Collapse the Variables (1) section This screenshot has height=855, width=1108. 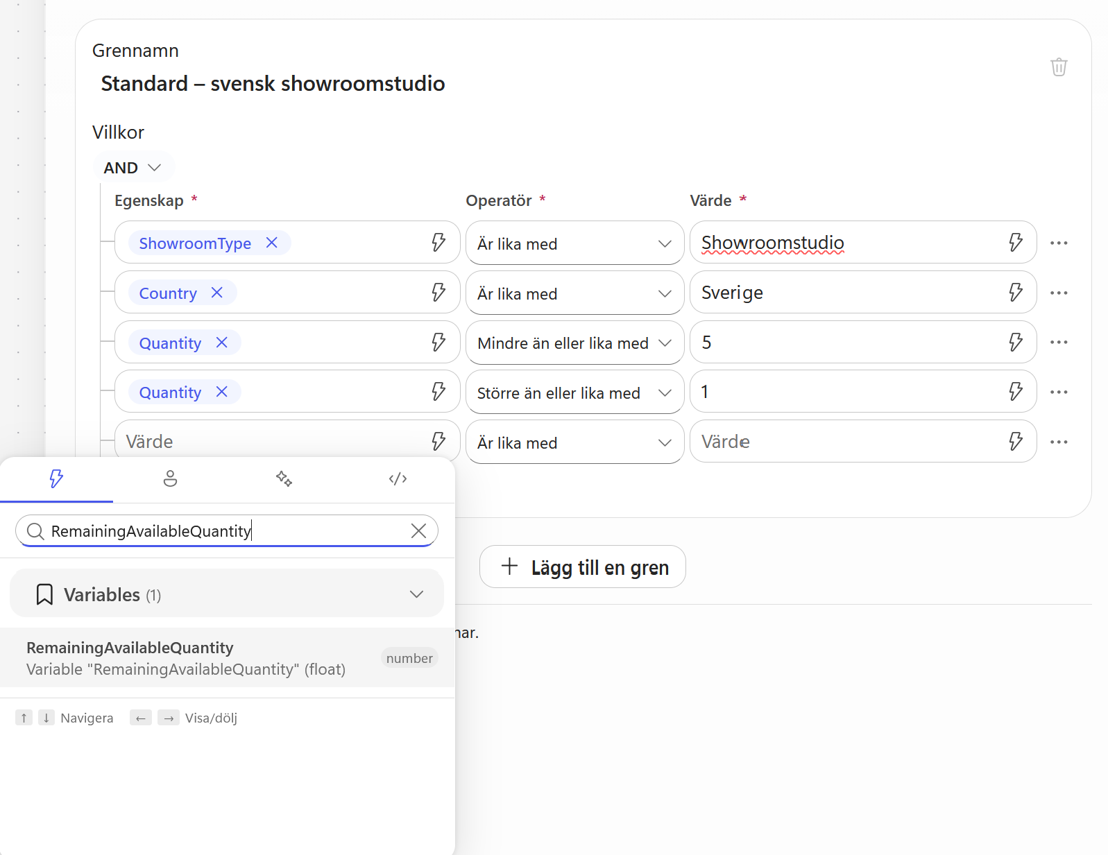227,594
